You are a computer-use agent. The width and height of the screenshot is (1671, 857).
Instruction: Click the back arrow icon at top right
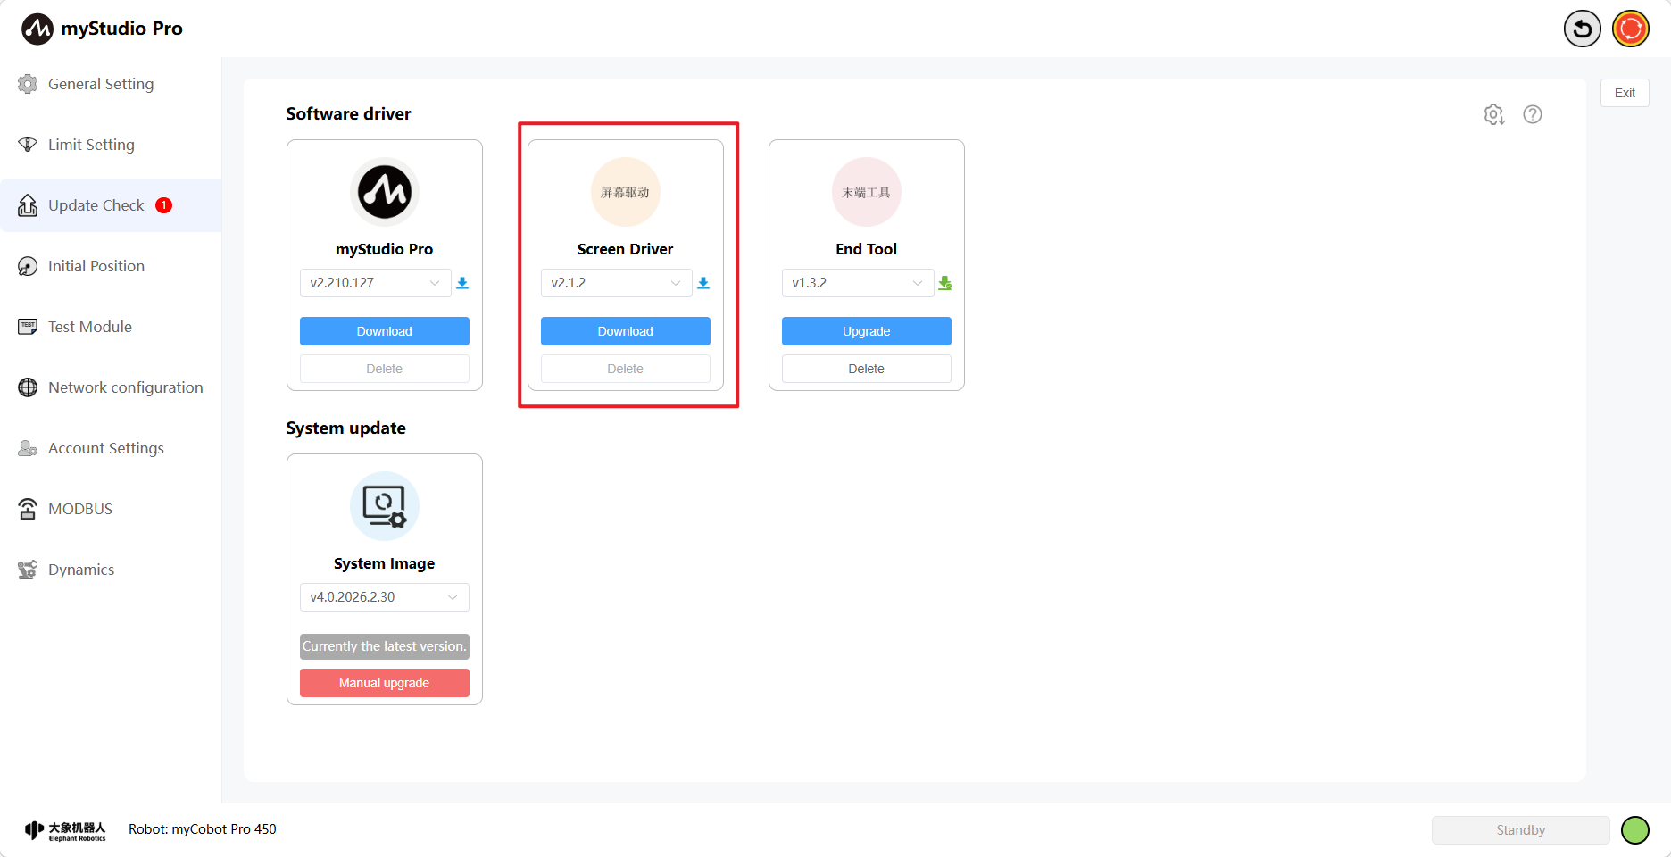tap(1582, 29)
